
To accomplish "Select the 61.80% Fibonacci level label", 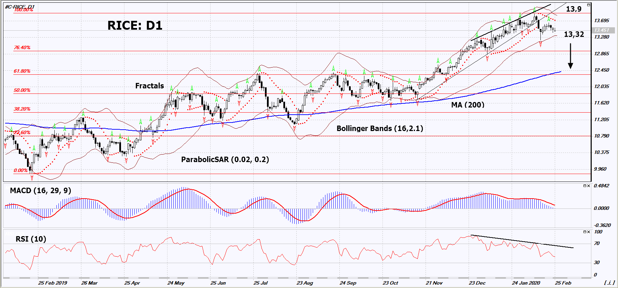I will click(22, 71).
